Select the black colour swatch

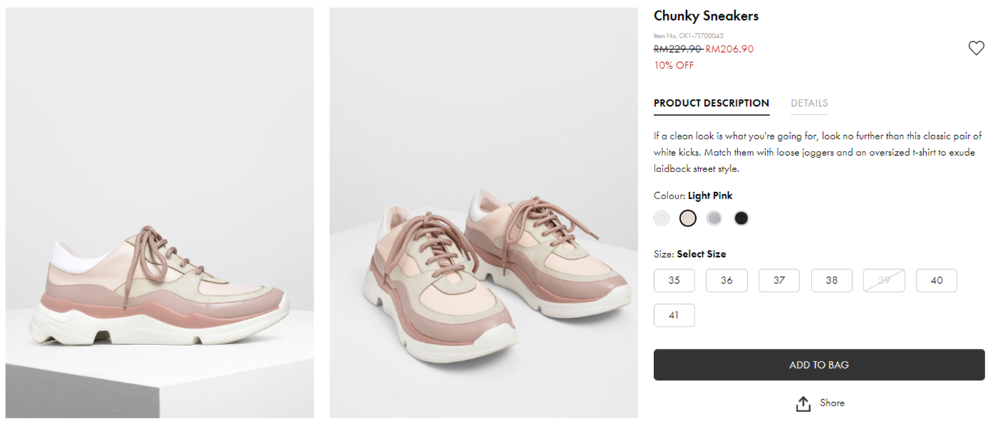(741, 218)
